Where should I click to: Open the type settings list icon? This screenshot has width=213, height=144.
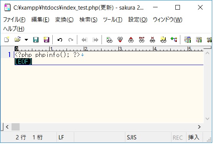(188, 40)
